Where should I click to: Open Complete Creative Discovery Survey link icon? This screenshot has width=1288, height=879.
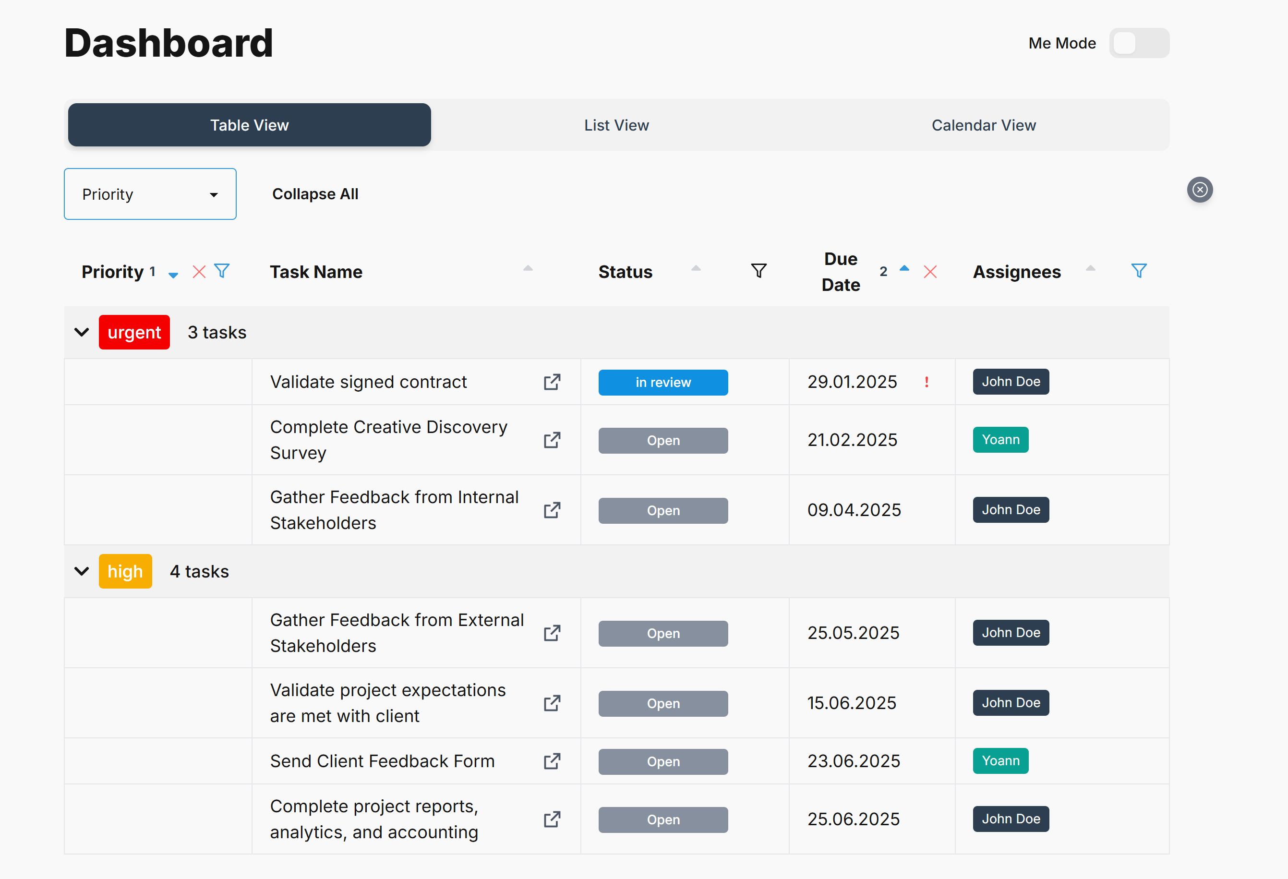(552, 440)
